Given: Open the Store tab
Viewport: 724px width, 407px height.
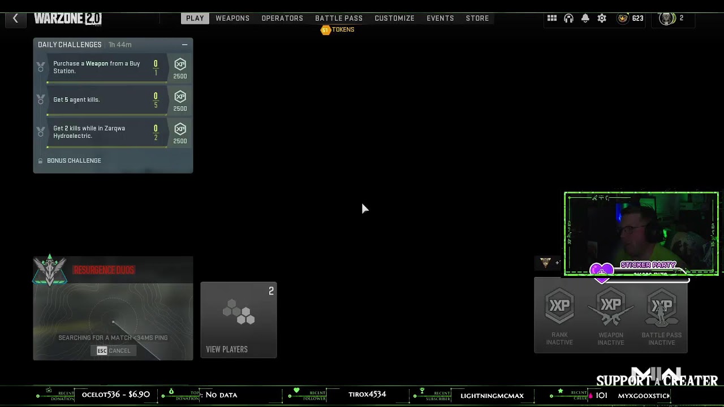Looking at the screenshot, I should point(477,18).
